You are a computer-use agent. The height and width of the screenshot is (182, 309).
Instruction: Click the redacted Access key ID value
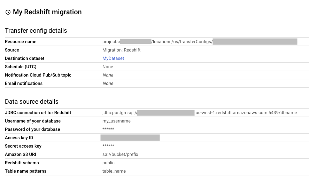[x=130, y=138]
